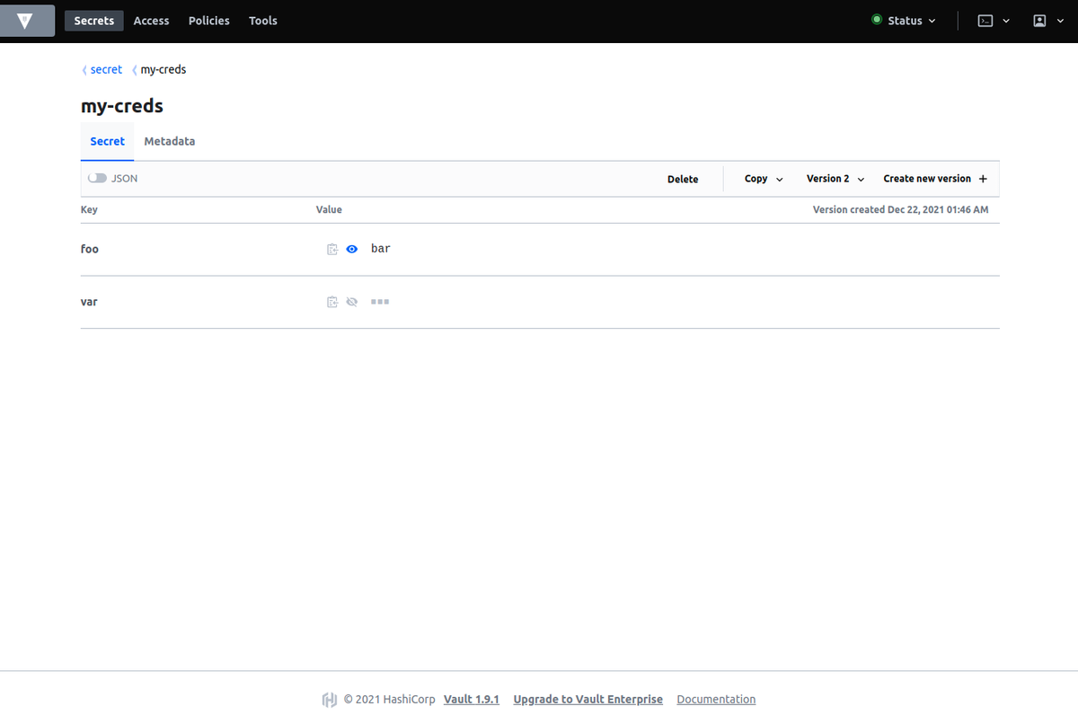The width and height of the screenshot is (1078, 724).
Task: Click the var key name
Action: 89,302
